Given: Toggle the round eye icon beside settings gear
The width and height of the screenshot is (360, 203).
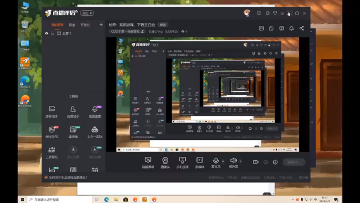Looking at the screenshot, I should pyautogui.click(x=265, y=162).
